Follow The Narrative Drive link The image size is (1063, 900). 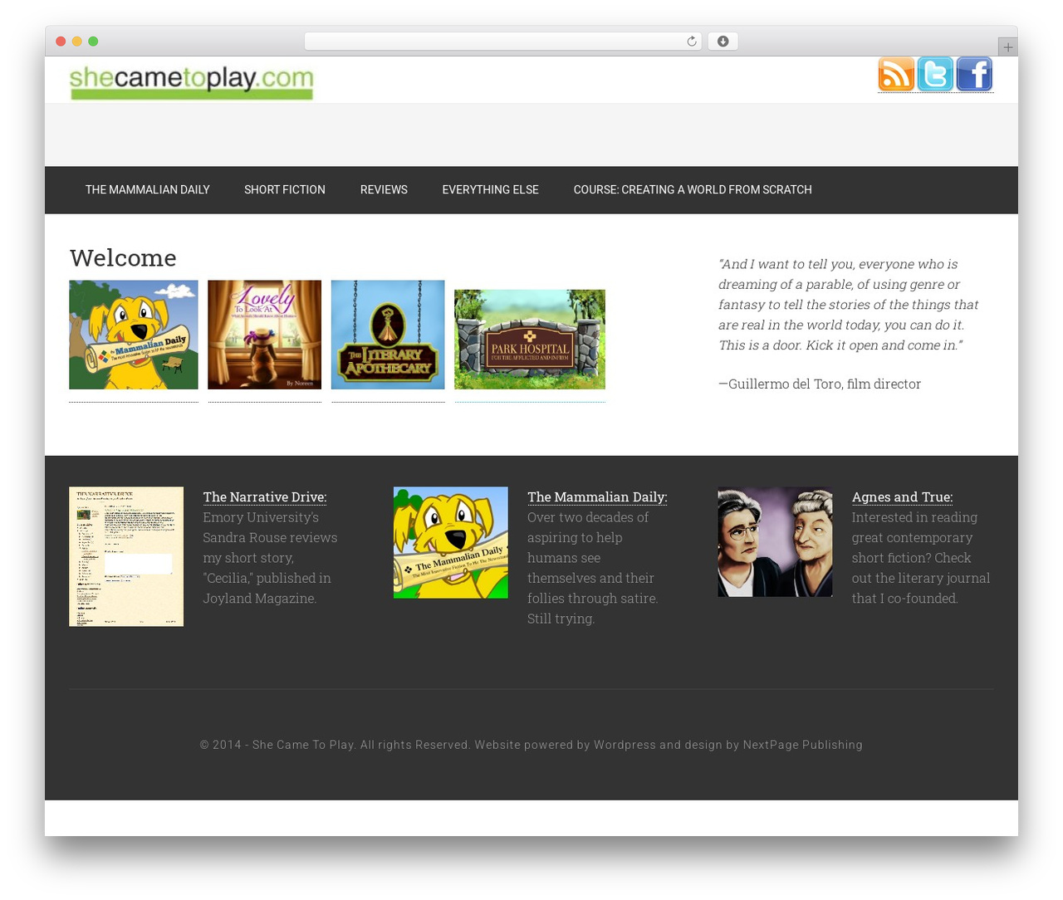click(265, 496)
